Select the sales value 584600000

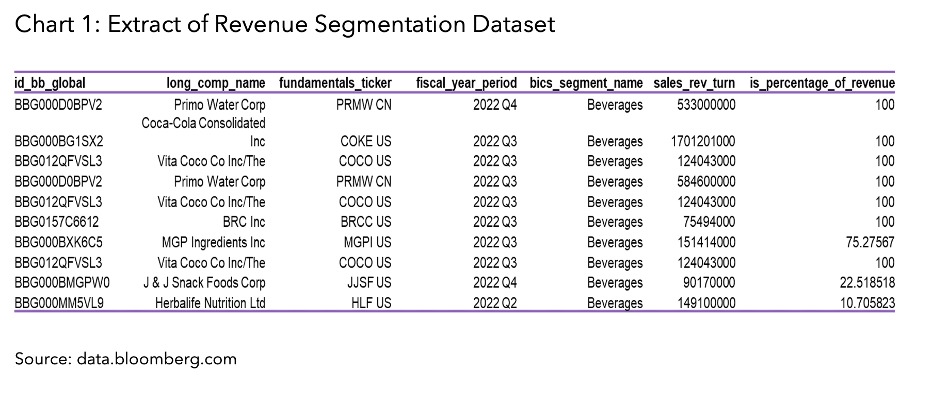(706, 182)
